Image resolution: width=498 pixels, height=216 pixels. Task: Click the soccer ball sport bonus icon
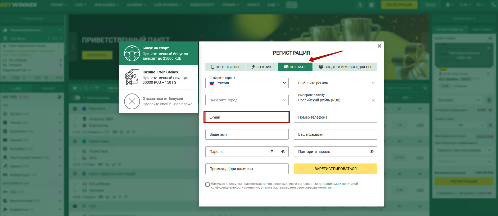(132, 53)
